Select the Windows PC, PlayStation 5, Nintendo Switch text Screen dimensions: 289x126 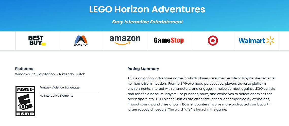point(50,74)
